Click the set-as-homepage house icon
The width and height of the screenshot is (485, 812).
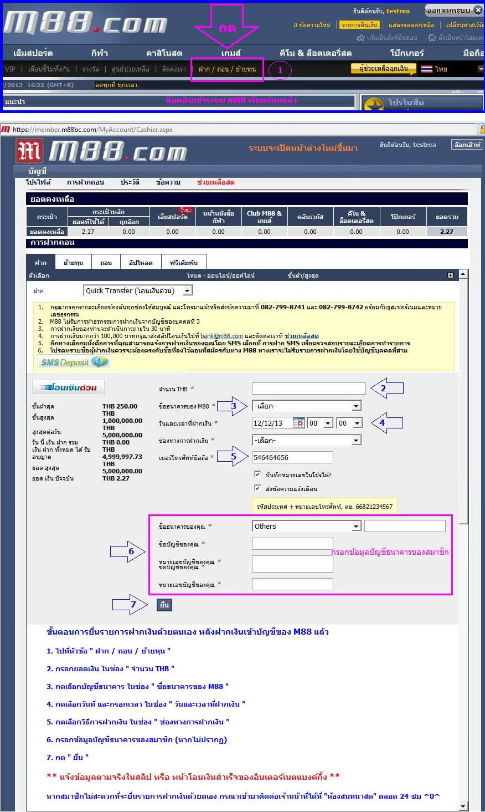coord(432,38)
